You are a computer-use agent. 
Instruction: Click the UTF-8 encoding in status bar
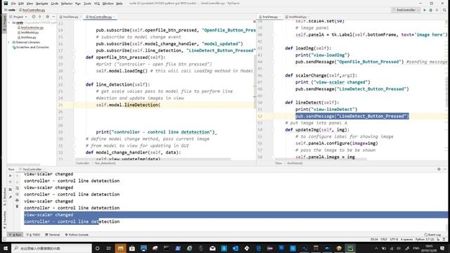tap(394, 239)
